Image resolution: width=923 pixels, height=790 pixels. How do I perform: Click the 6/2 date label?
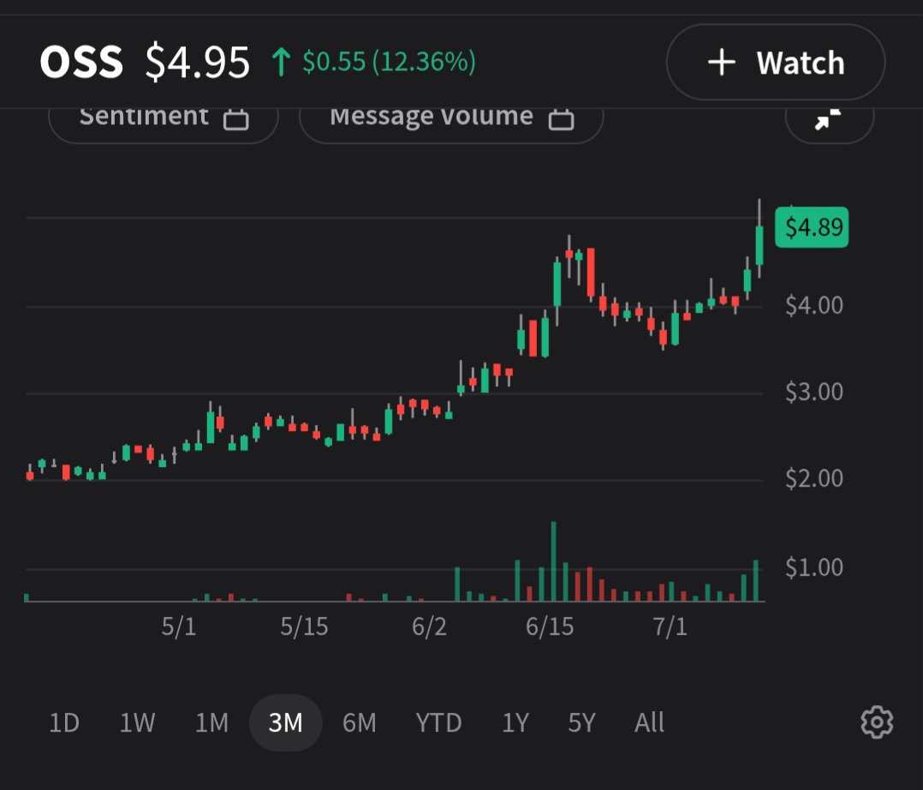(429, 626)
